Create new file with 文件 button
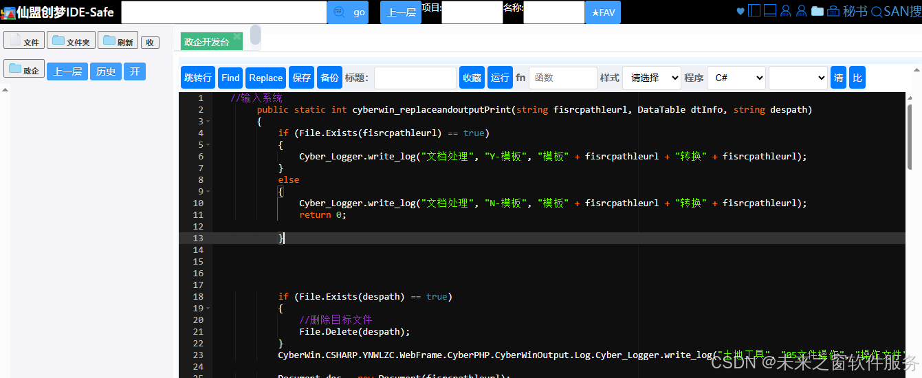 24,41
